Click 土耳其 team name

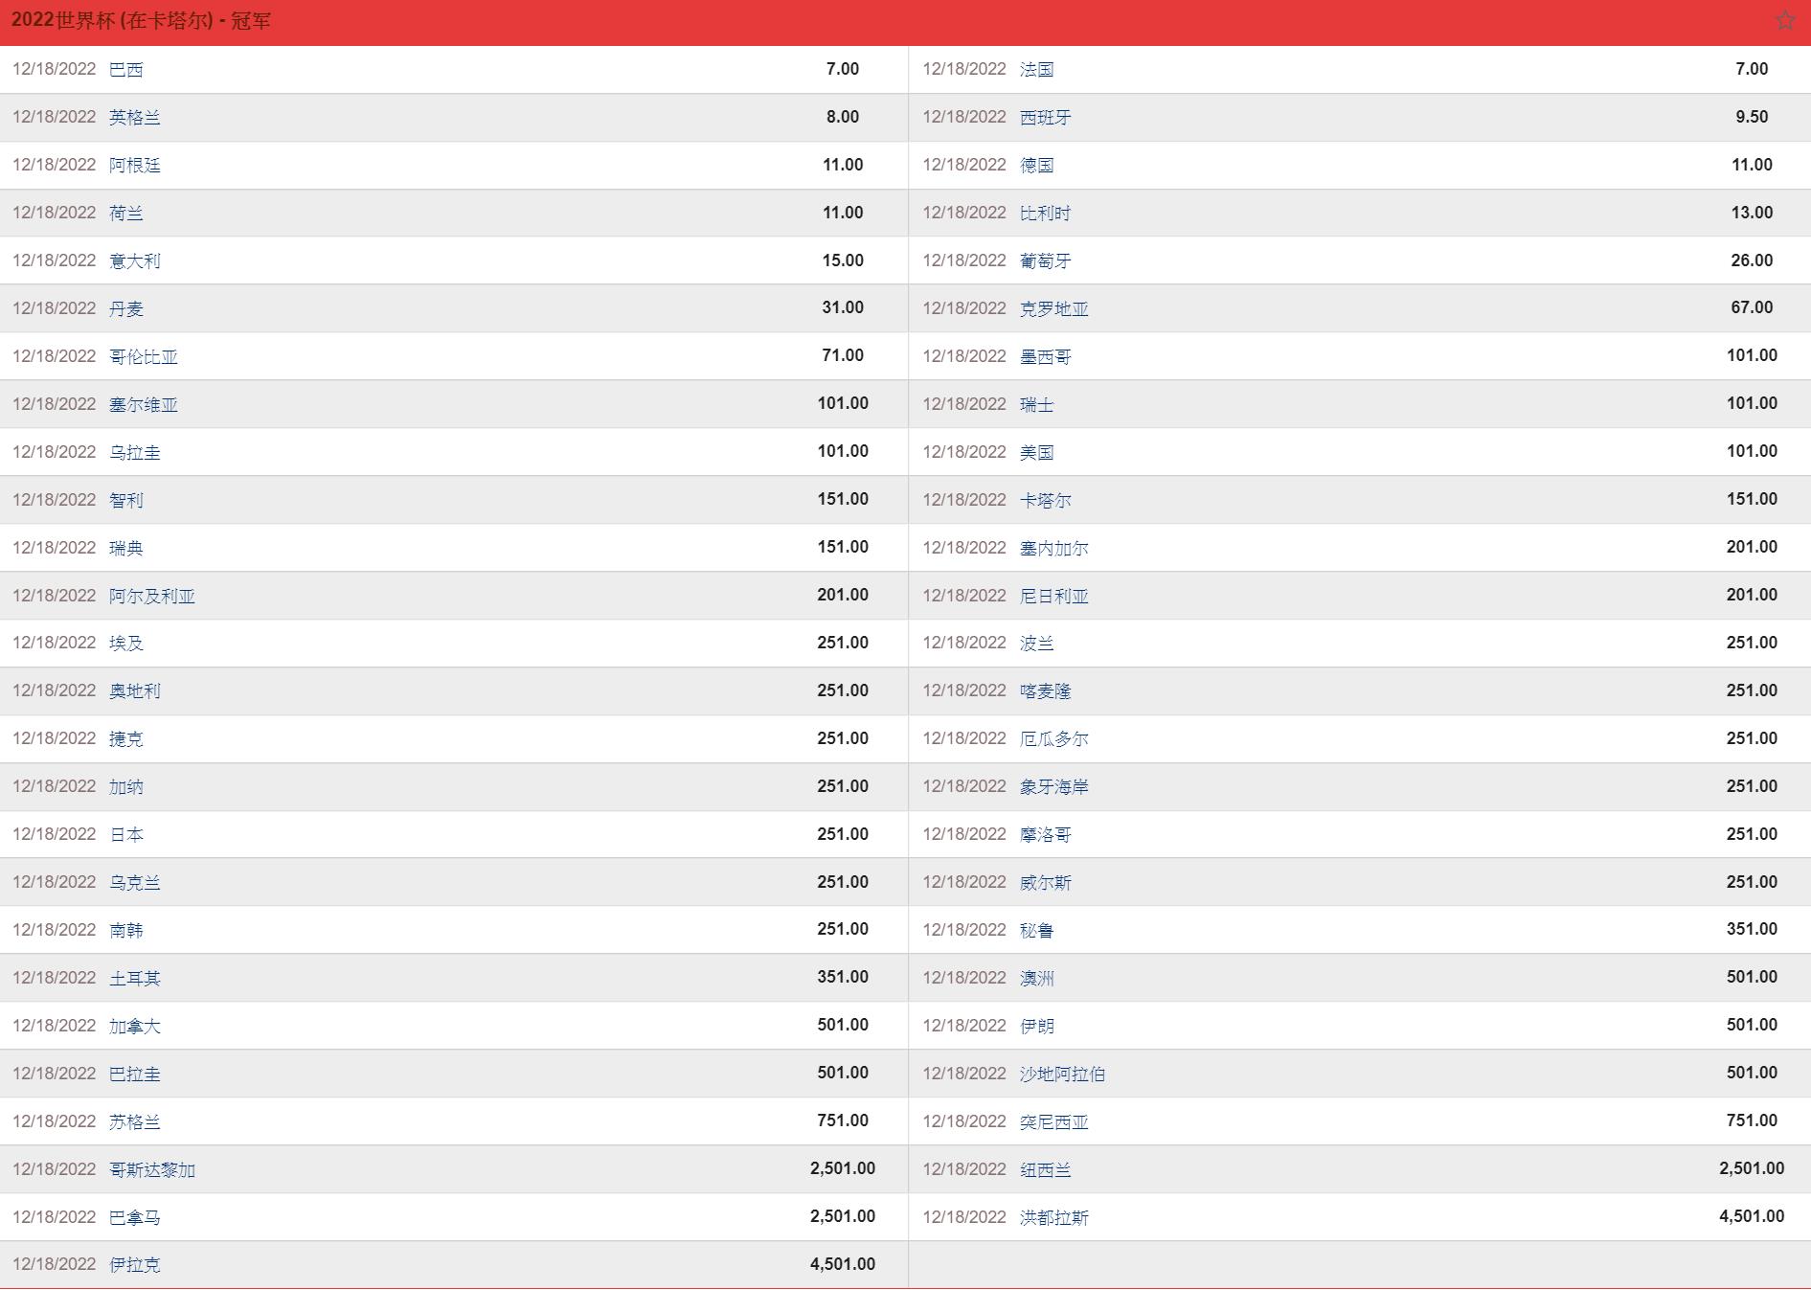tap(135, 978)
